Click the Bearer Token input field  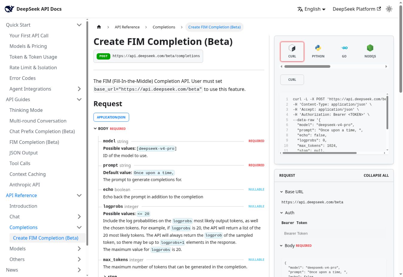tap(334, 233)
